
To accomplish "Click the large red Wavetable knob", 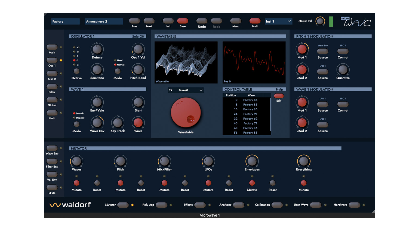I will (x=186, y=113).
